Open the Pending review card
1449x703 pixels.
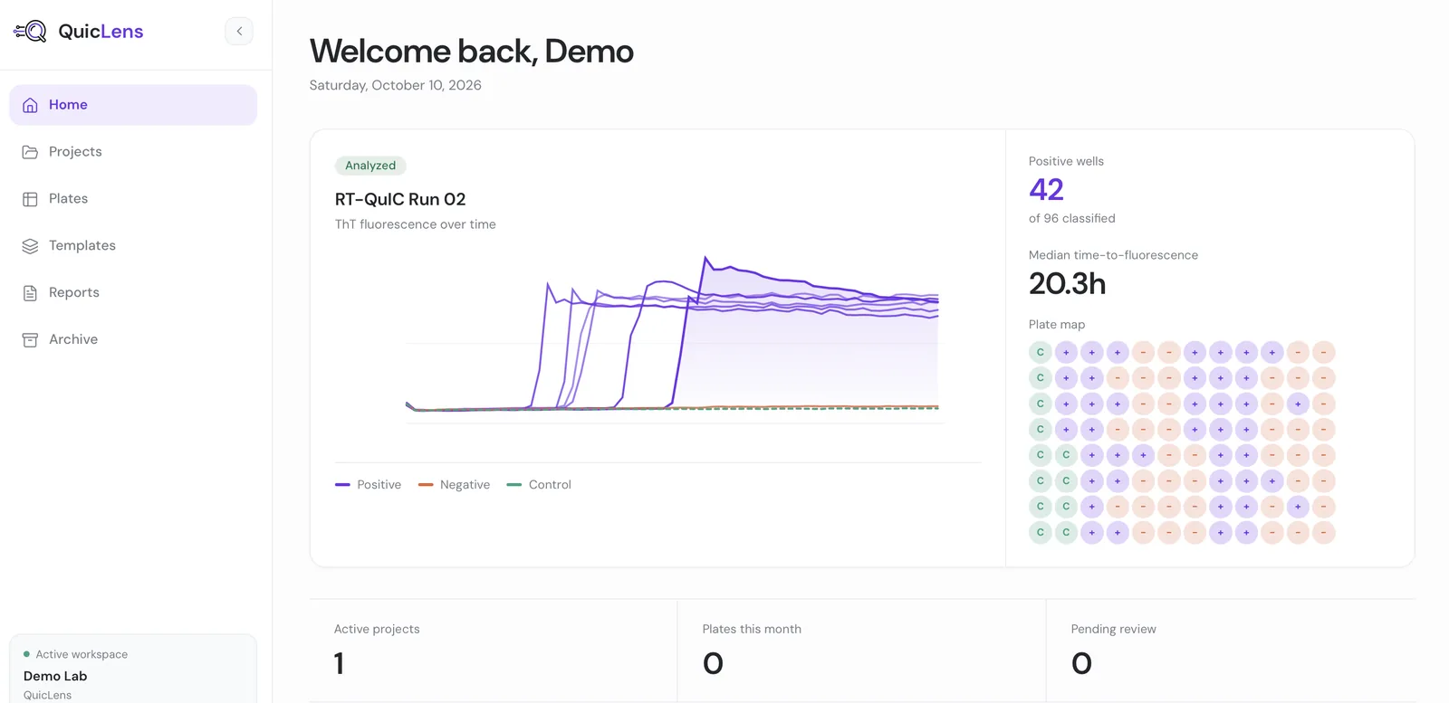coord(1231,651)
